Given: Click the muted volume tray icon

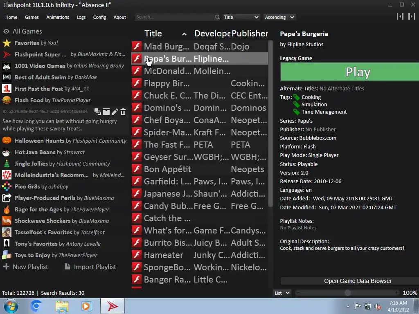Looking at the screenshot, I should (378, 306).
